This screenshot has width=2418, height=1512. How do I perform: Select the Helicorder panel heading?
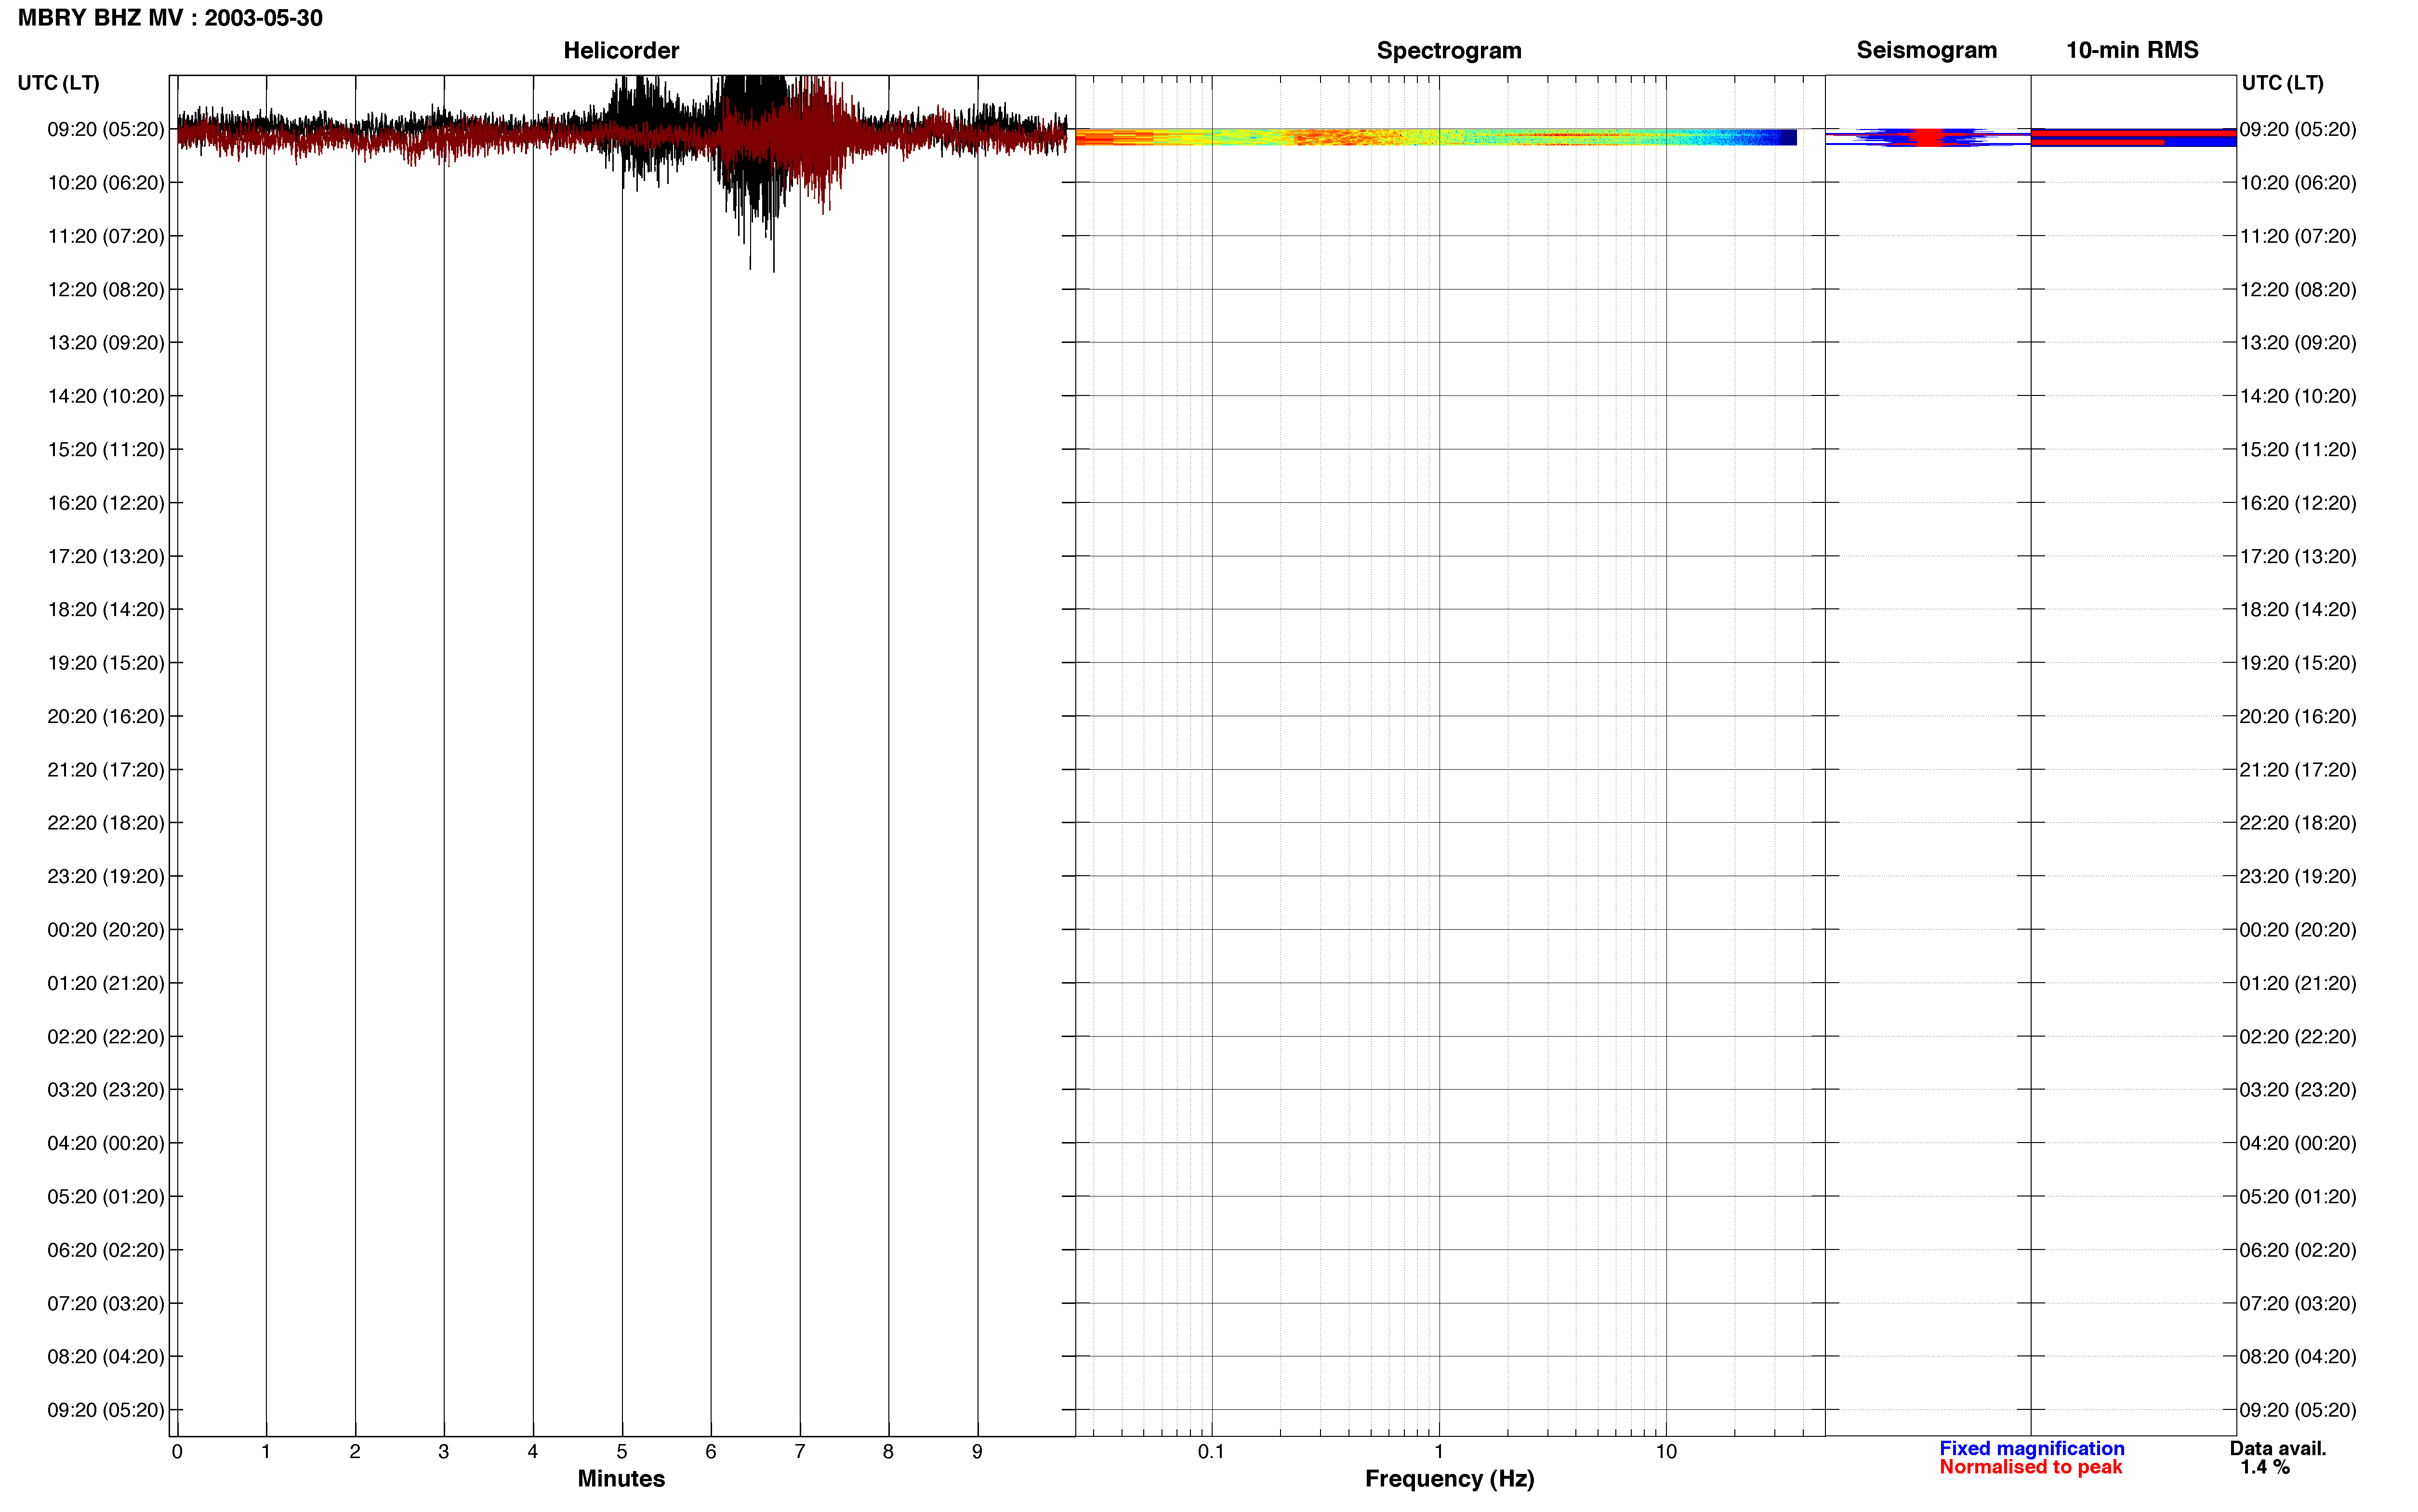pos(621,50)
